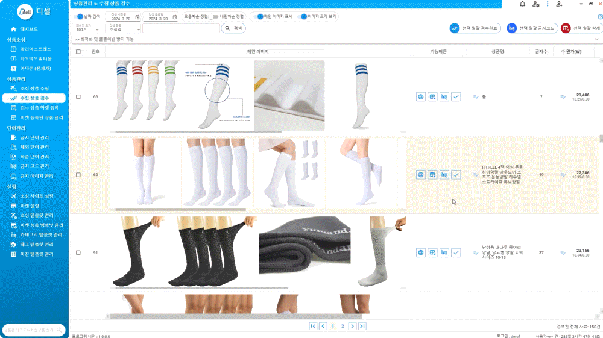Click horizontal image scrollbar of row 66
This screenshot has height=338, width=603.
point(198,132)
